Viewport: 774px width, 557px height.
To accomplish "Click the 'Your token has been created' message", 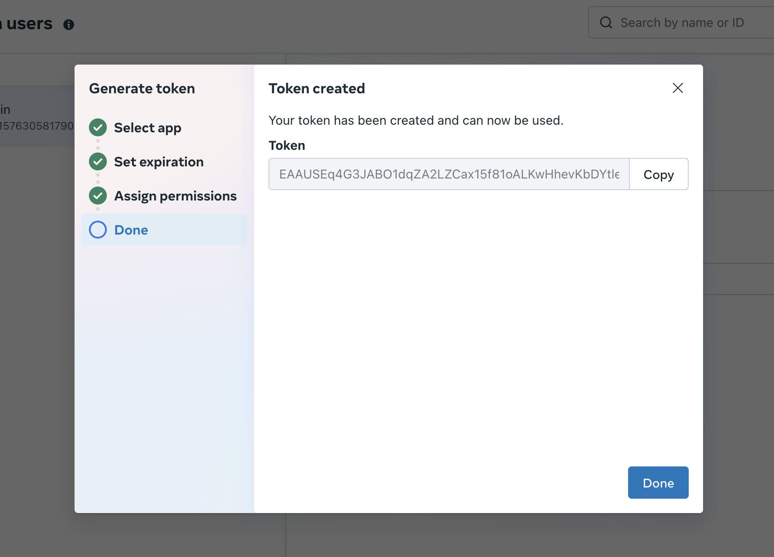I will (x=416, y=120).
